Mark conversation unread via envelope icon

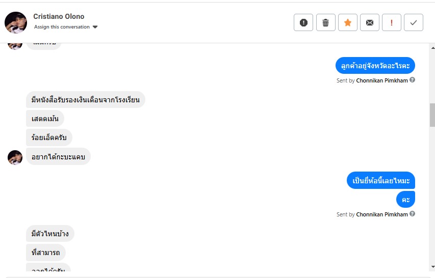point(370,22)
